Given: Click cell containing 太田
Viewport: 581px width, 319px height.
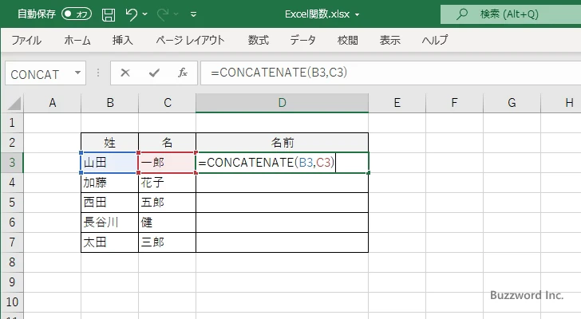Looking at the screenshot, I should (x=109, y=242).
